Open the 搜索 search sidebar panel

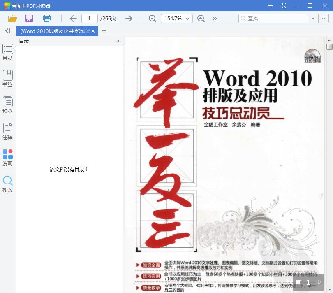(x=8, y=184)
